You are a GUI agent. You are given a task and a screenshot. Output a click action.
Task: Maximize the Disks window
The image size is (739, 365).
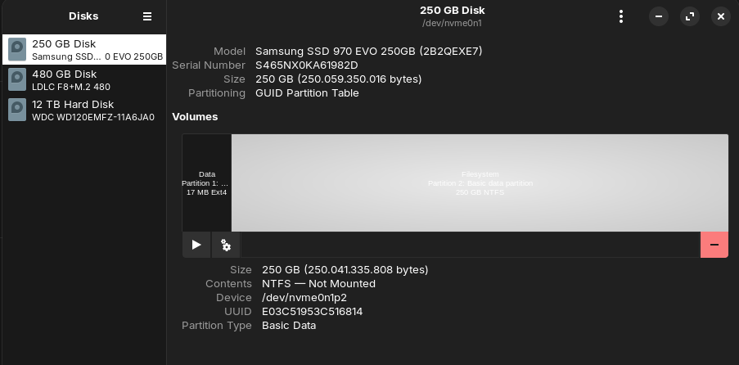[x=690, y=16]
